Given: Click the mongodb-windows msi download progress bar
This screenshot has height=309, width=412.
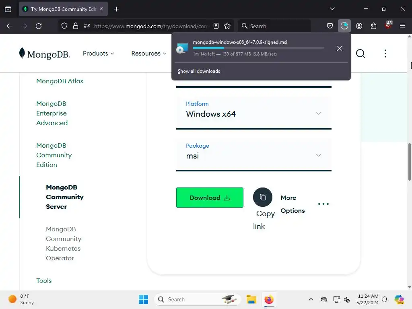Looking at the screenshot, I should (258, 48).
